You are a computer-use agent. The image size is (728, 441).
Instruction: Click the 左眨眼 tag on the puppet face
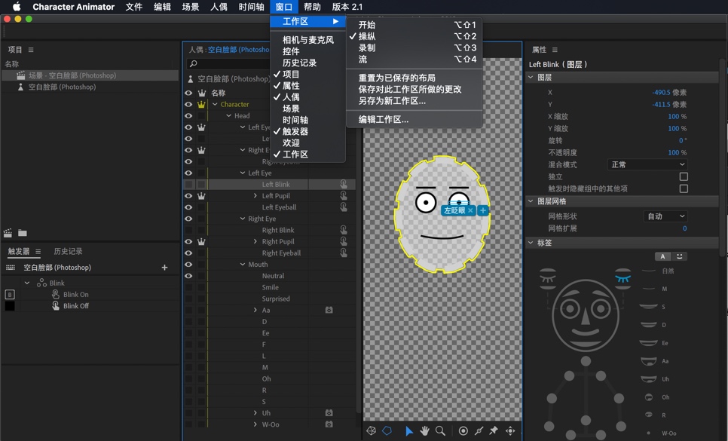click(x=454, y=211)
